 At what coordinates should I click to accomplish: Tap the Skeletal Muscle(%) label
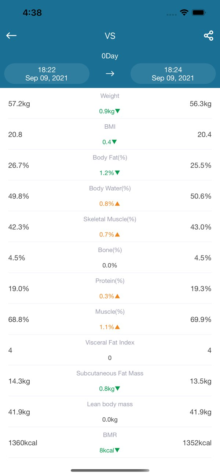click(x=110, y=219)
